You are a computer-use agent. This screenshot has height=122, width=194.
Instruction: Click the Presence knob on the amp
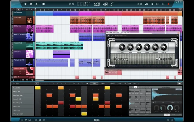tap(155, 47)
